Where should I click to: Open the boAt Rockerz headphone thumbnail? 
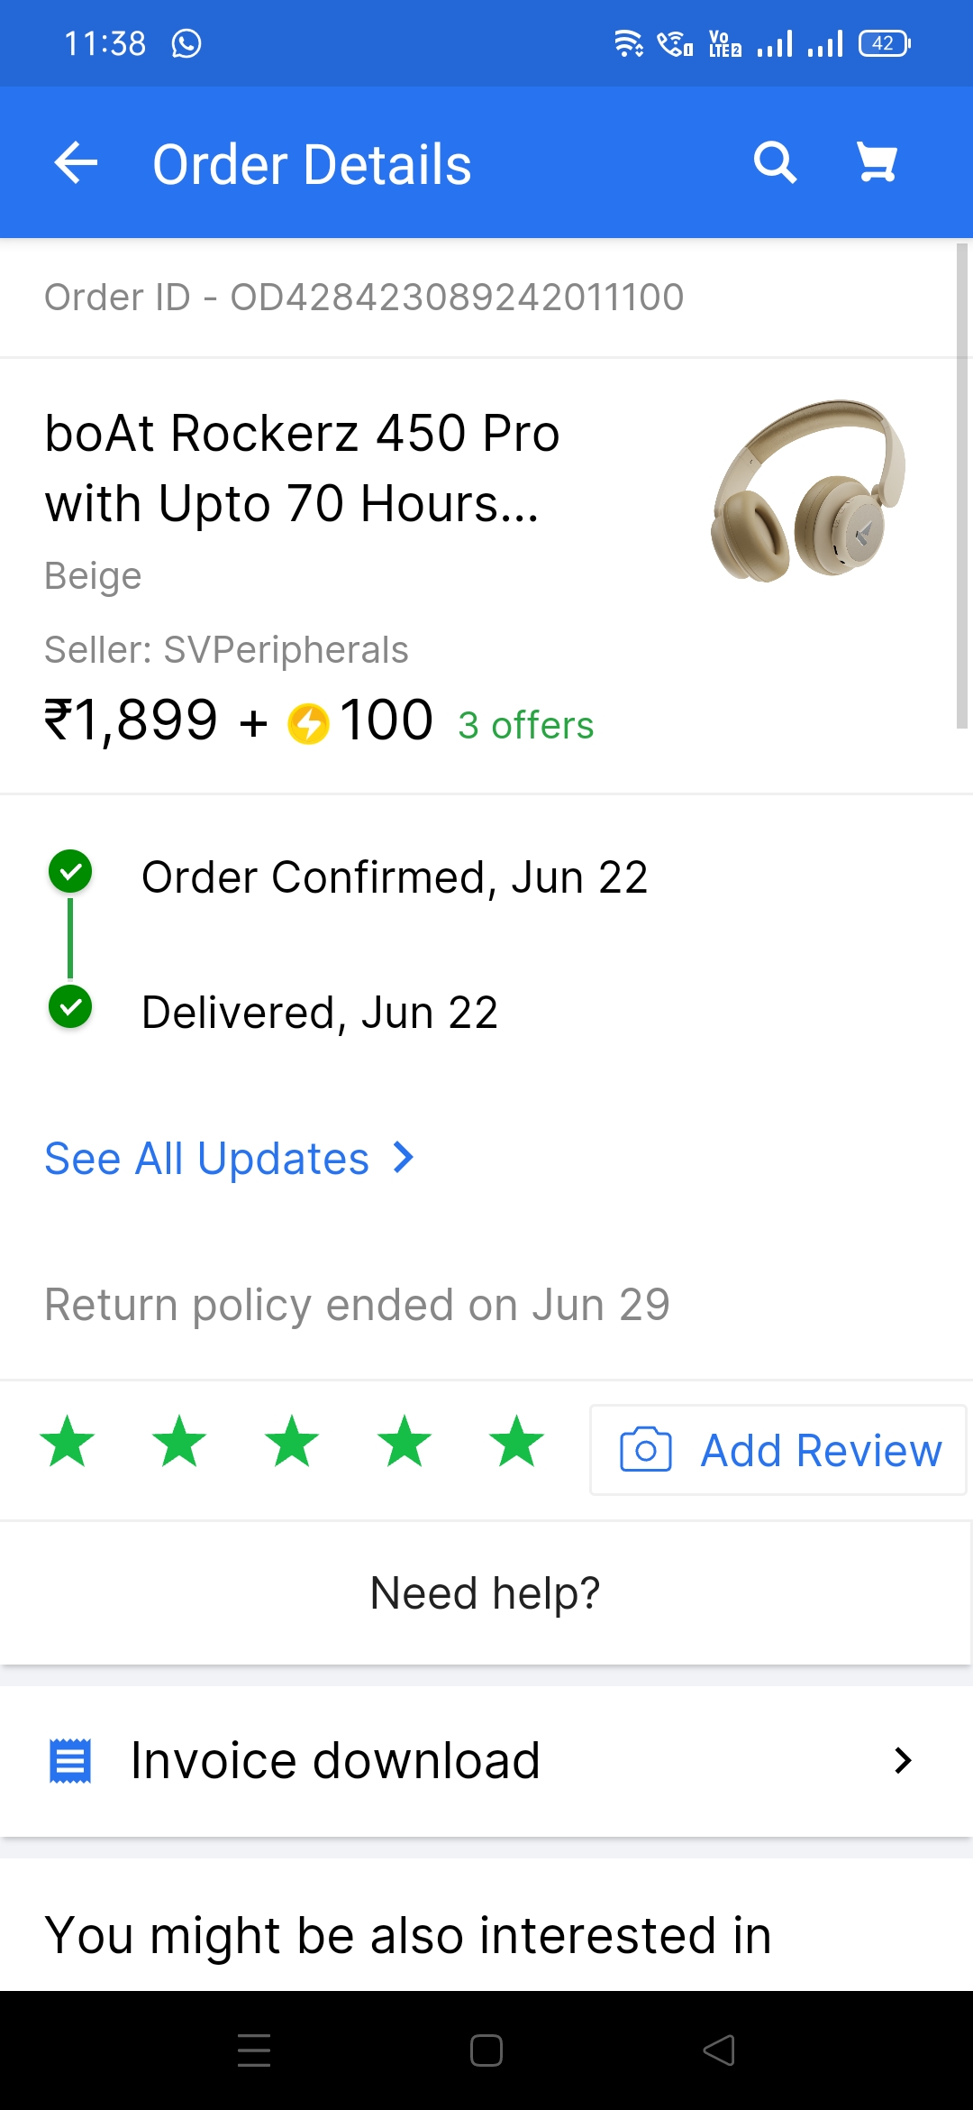coord(808,491)
